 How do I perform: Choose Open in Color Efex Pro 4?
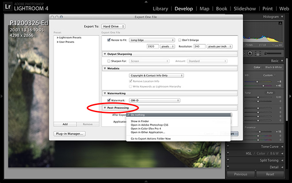pos(178,128)
